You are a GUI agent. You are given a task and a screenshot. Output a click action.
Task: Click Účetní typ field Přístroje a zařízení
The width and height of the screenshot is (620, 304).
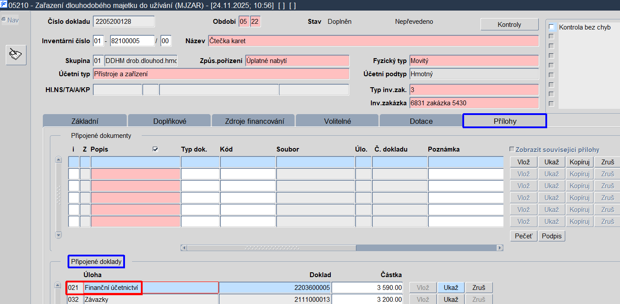pyautogui.click(x=221, y=74)
